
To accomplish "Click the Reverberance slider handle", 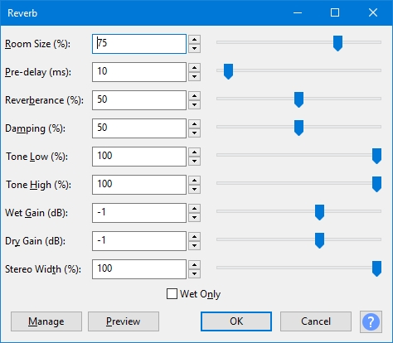I will 298,99.
